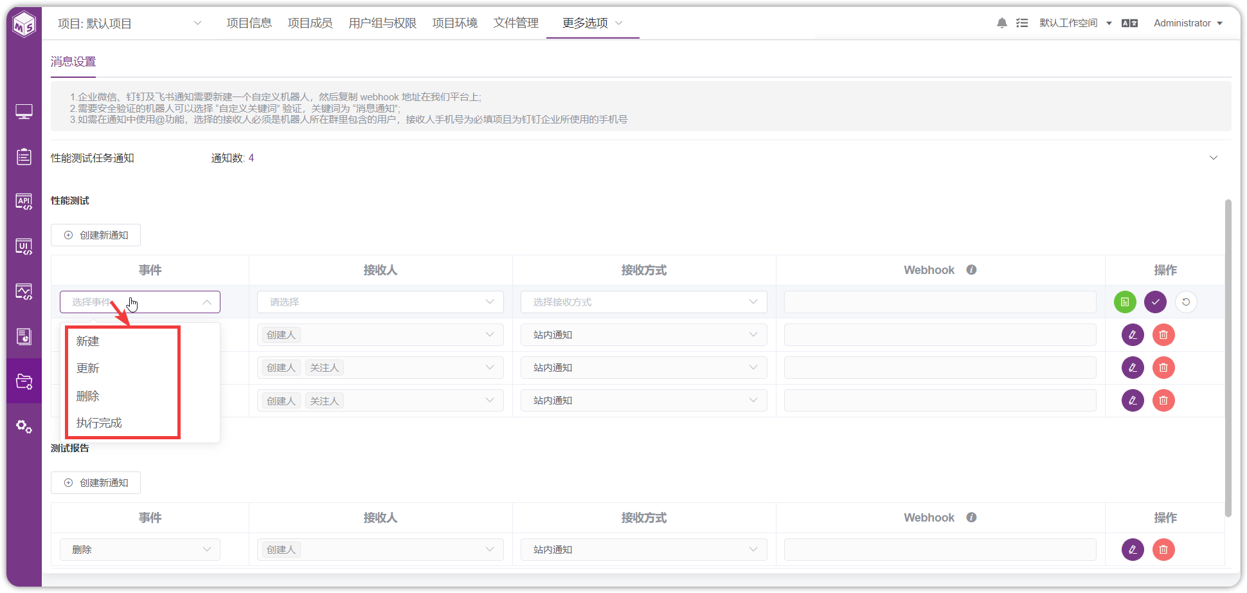This screenshot has height=593, width=1247.
Task: Click 创建新通知 under 测试报告
Action: pyautogui.click(x=96, y=483)
